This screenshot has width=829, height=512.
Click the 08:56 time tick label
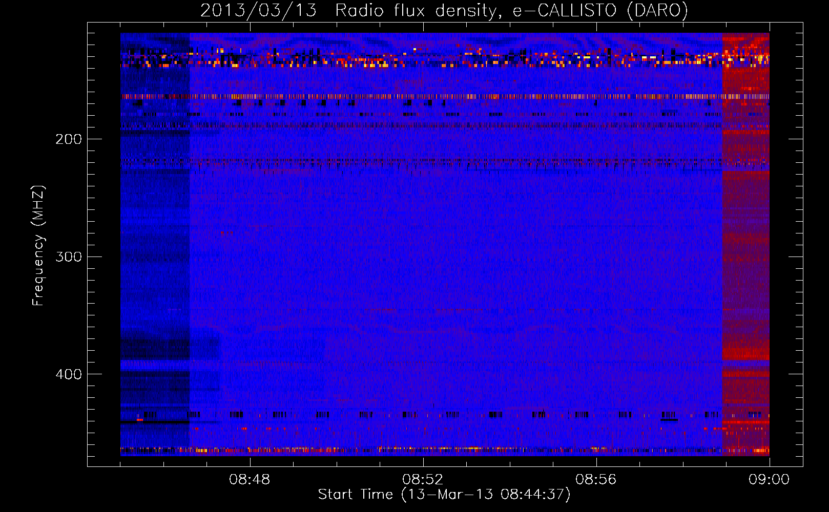coord(596,480)
